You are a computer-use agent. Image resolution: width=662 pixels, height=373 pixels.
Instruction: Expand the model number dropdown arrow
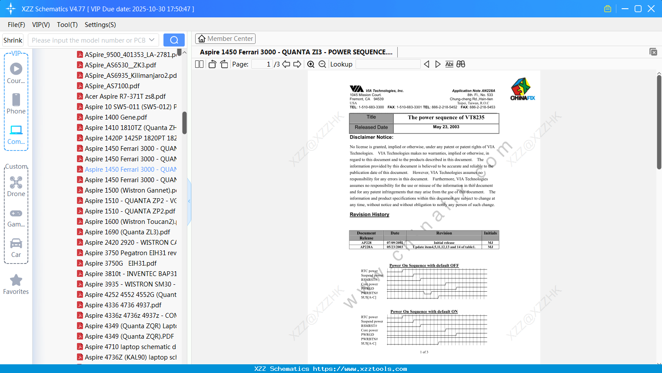[x=152, y=40]
